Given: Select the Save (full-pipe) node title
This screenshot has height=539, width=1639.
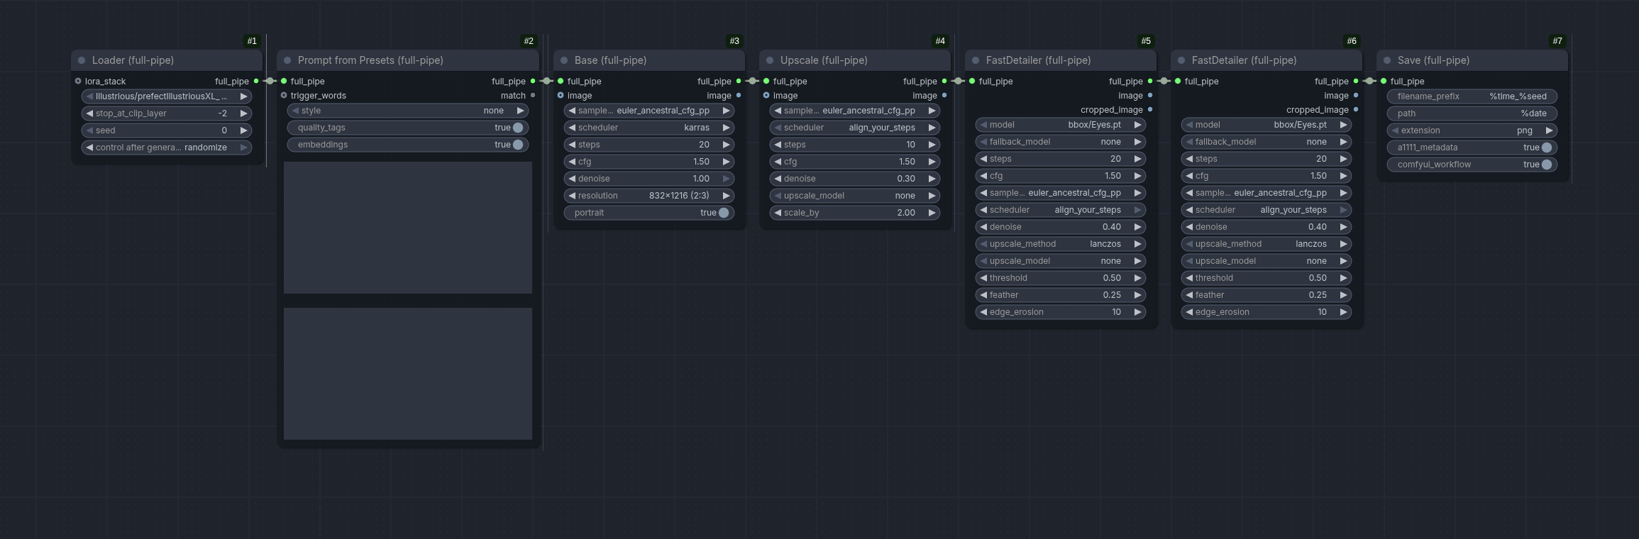Looking at the screenshot, I should click(x=1433, y=60).
